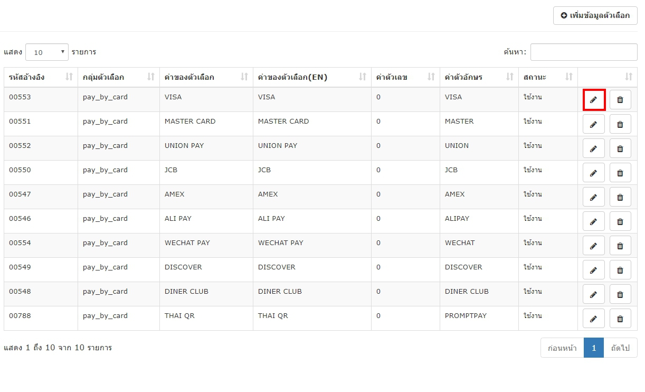Delete the UNION PAY row

pos(620,148)
